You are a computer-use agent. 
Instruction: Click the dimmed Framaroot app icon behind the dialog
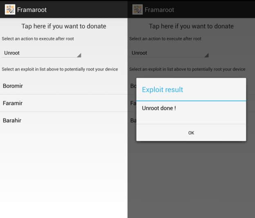click(x=137, y=9)
